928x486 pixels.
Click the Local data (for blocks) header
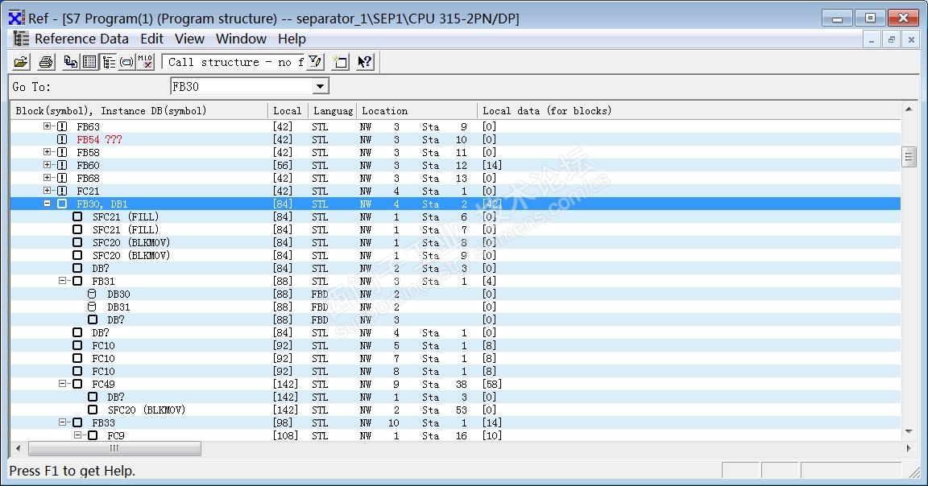[x=689, y=110]
